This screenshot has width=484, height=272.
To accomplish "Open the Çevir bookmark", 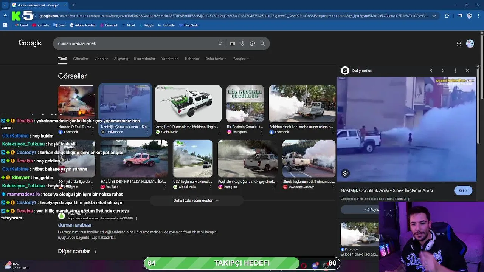I will [x=59, y=25].
